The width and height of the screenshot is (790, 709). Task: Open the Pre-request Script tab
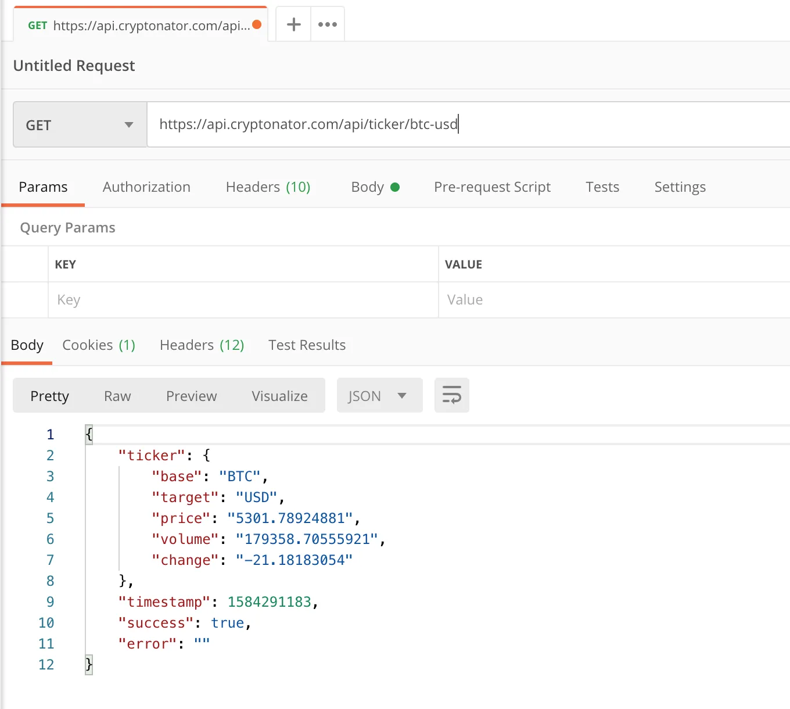pos(492,187)
